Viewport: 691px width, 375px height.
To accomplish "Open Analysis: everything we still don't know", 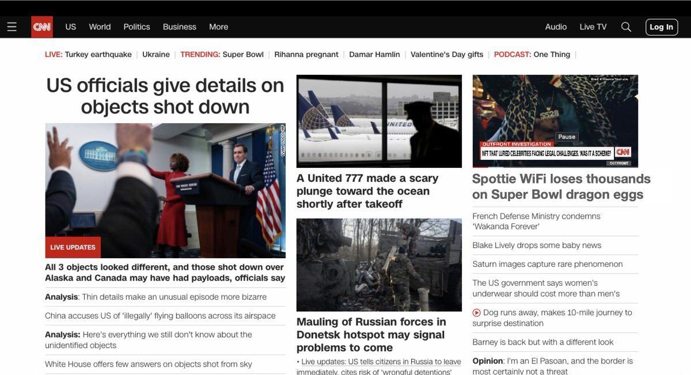I will coord(149,340).
